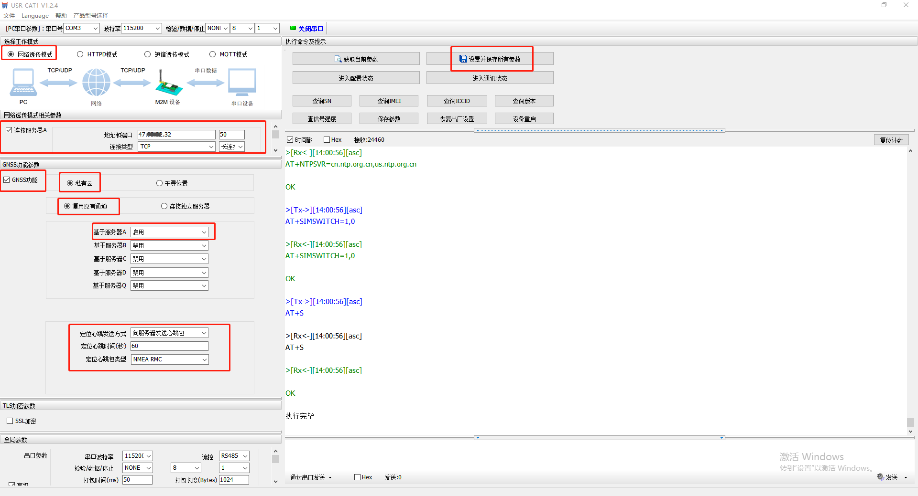Toggle the 时间戳 timestamp checkbox
918x496 pixels.
[x=290, y=140]
